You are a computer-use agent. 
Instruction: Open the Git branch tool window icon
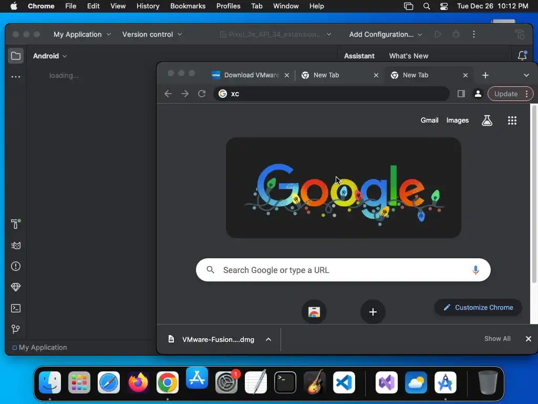16,329
